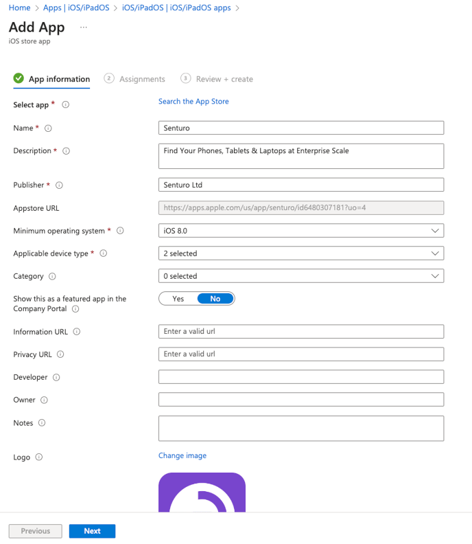Click the Notes text area
Image resolution: width=472 pixels, height=544 pixels.
coord(301,429)
